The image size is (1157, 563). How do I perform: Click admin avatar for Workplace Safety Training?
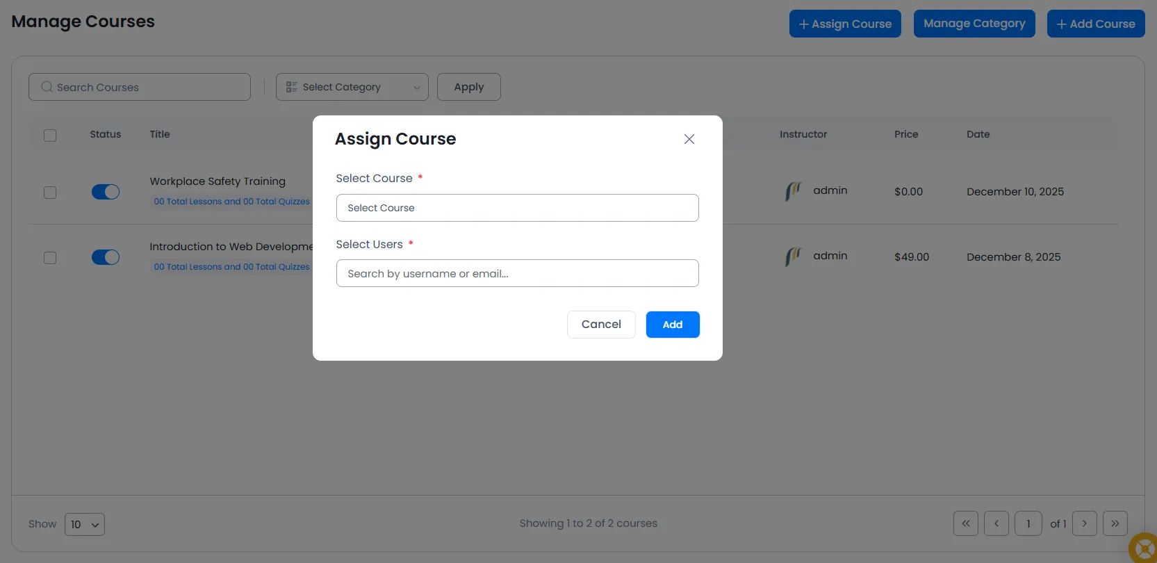click(793, 191)
